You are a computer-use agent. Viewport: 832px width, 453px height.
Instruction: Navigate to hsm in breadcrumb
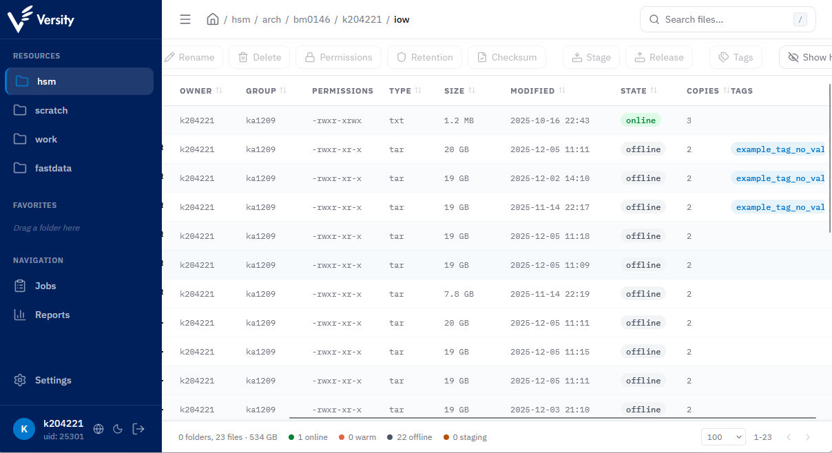[241, 19]
